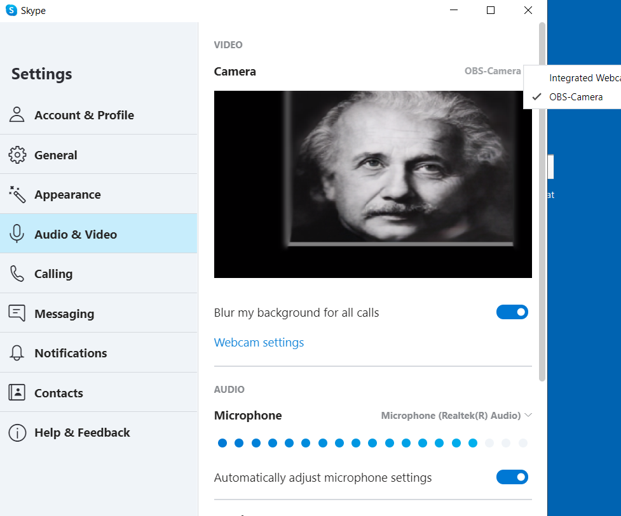Select the checked OBS-Camera menu option

[x=576, y=97]
